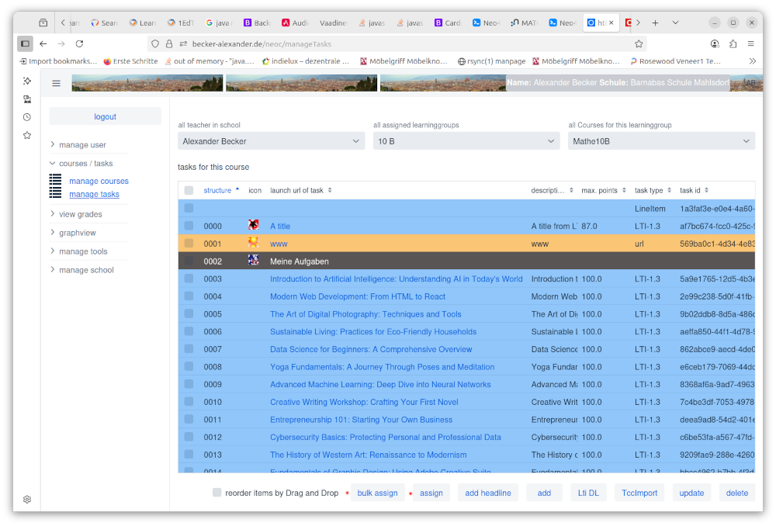776x526 pixels.
Task: Click the settings gear at the sidebar bottom
Action: coord(26,500)
